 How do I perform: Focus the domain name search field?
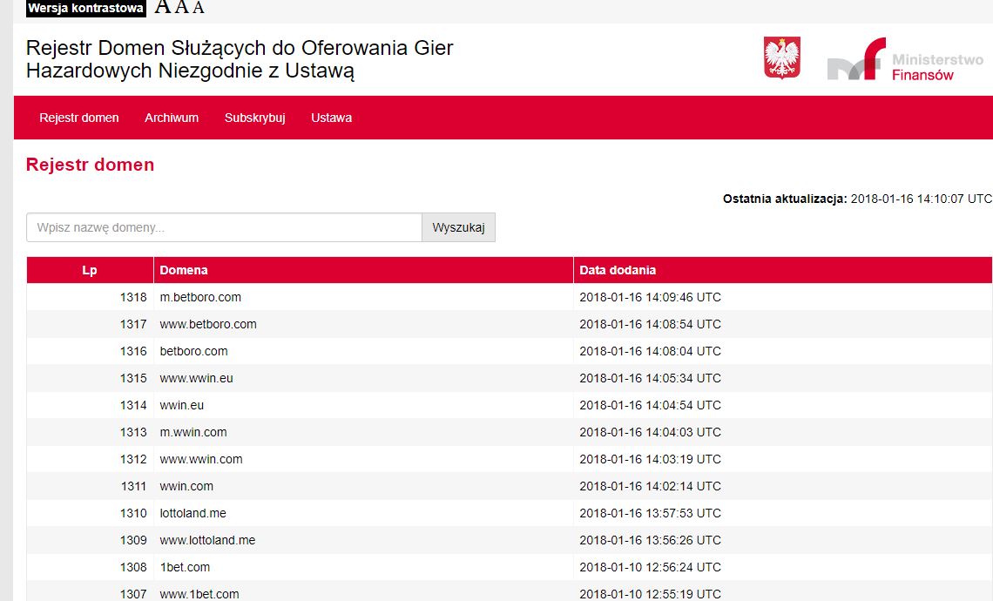pyautogui.click(x=224, y=227)
